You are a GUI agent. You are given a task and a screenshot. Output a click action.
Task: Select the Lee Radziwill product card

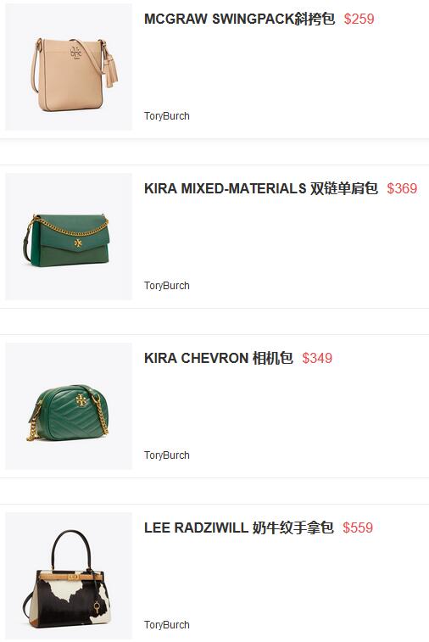[214, 573]
